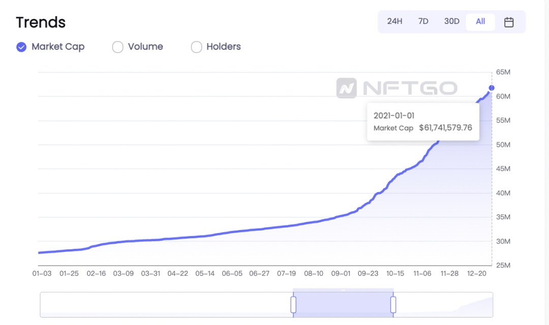Image resolution: width=549 pixels, height=325 pixels.
Task: Click the 09-01 x-axis date label
Action: (341, 274)
